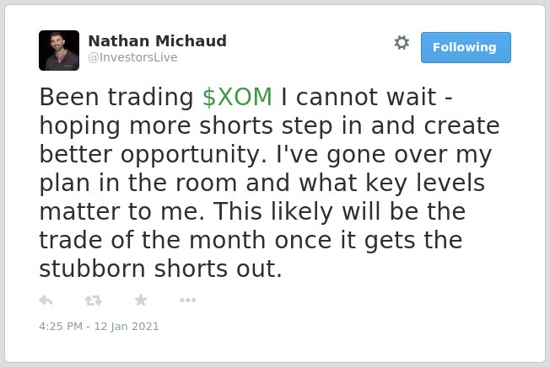550x367 pixels.
Task: Click the words 'I cannot wait'
Action: click(359, 97)
